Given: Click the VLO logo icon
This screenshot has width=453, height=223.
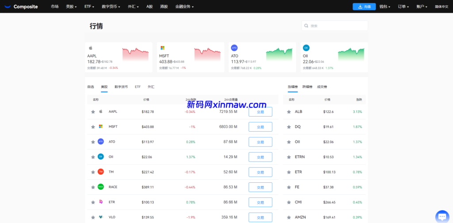Looking at the screenshot, I should point(101,217).
